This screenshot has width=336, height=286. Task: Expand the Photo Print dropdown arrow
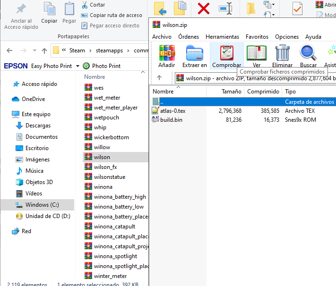tap(76, 66)
